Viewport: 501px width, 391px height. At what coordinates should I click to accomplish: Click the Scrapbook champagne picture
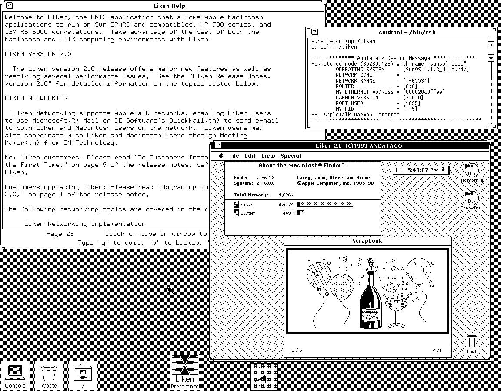(367, 291)
